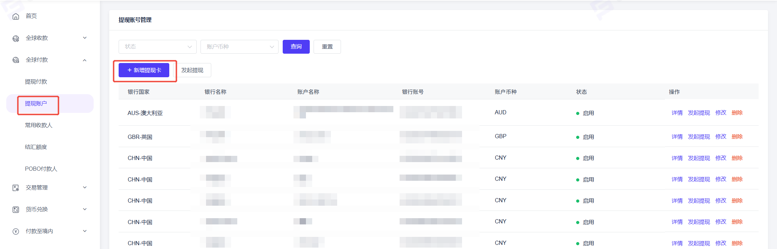Click the home icon in sidebar
Image resolution: width=777 pixels, height=249 pixels.
pyautogui.click(x=16, y=16)
